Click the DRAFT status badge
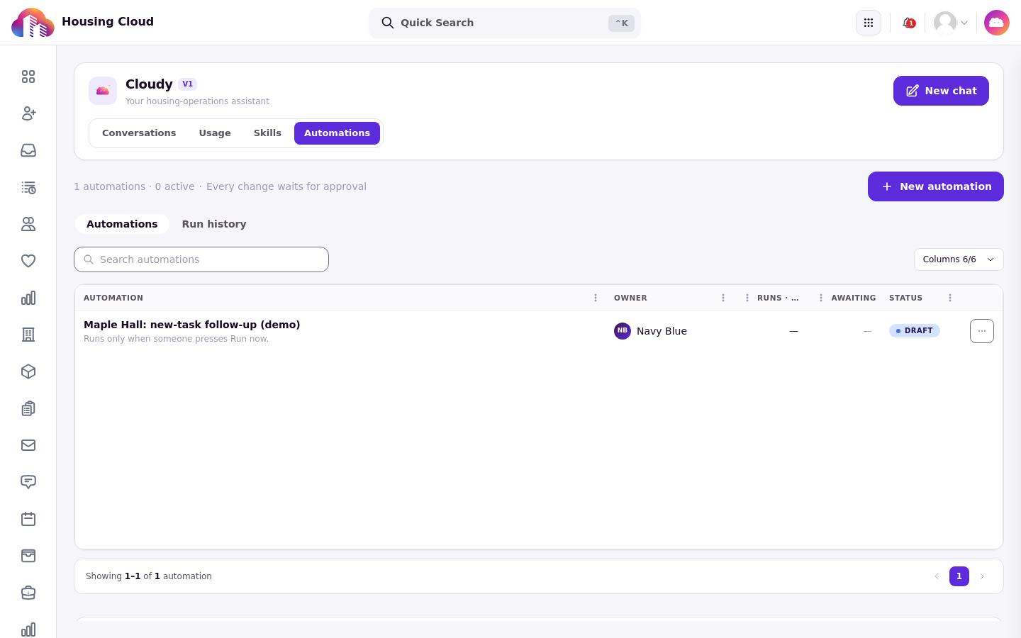This screenshot has height=638, width=1021. 915,331
